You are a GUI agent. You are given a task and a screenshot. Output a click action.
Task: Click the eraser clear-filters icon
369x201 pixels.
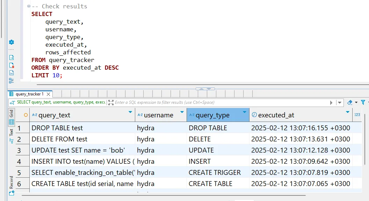click(x=350, y=102)
